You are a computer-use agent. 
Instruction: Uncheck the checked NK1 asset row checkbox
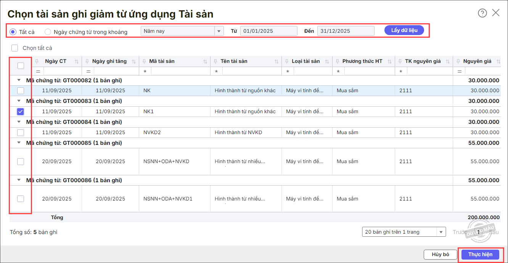tap(21, 112)
